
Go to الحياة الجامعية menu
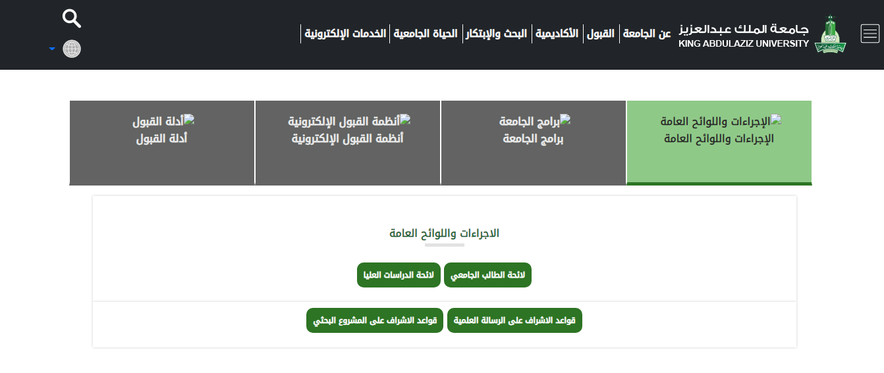point(426,34)
